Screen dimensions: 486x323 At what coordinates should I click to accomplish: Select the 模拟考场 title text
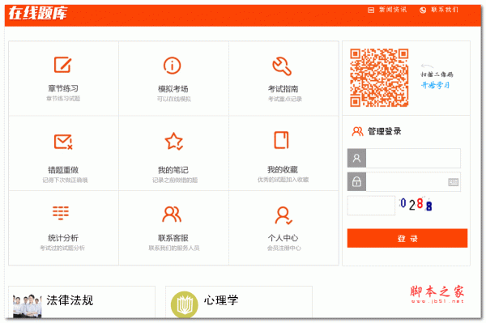click(x=173, y=89)
